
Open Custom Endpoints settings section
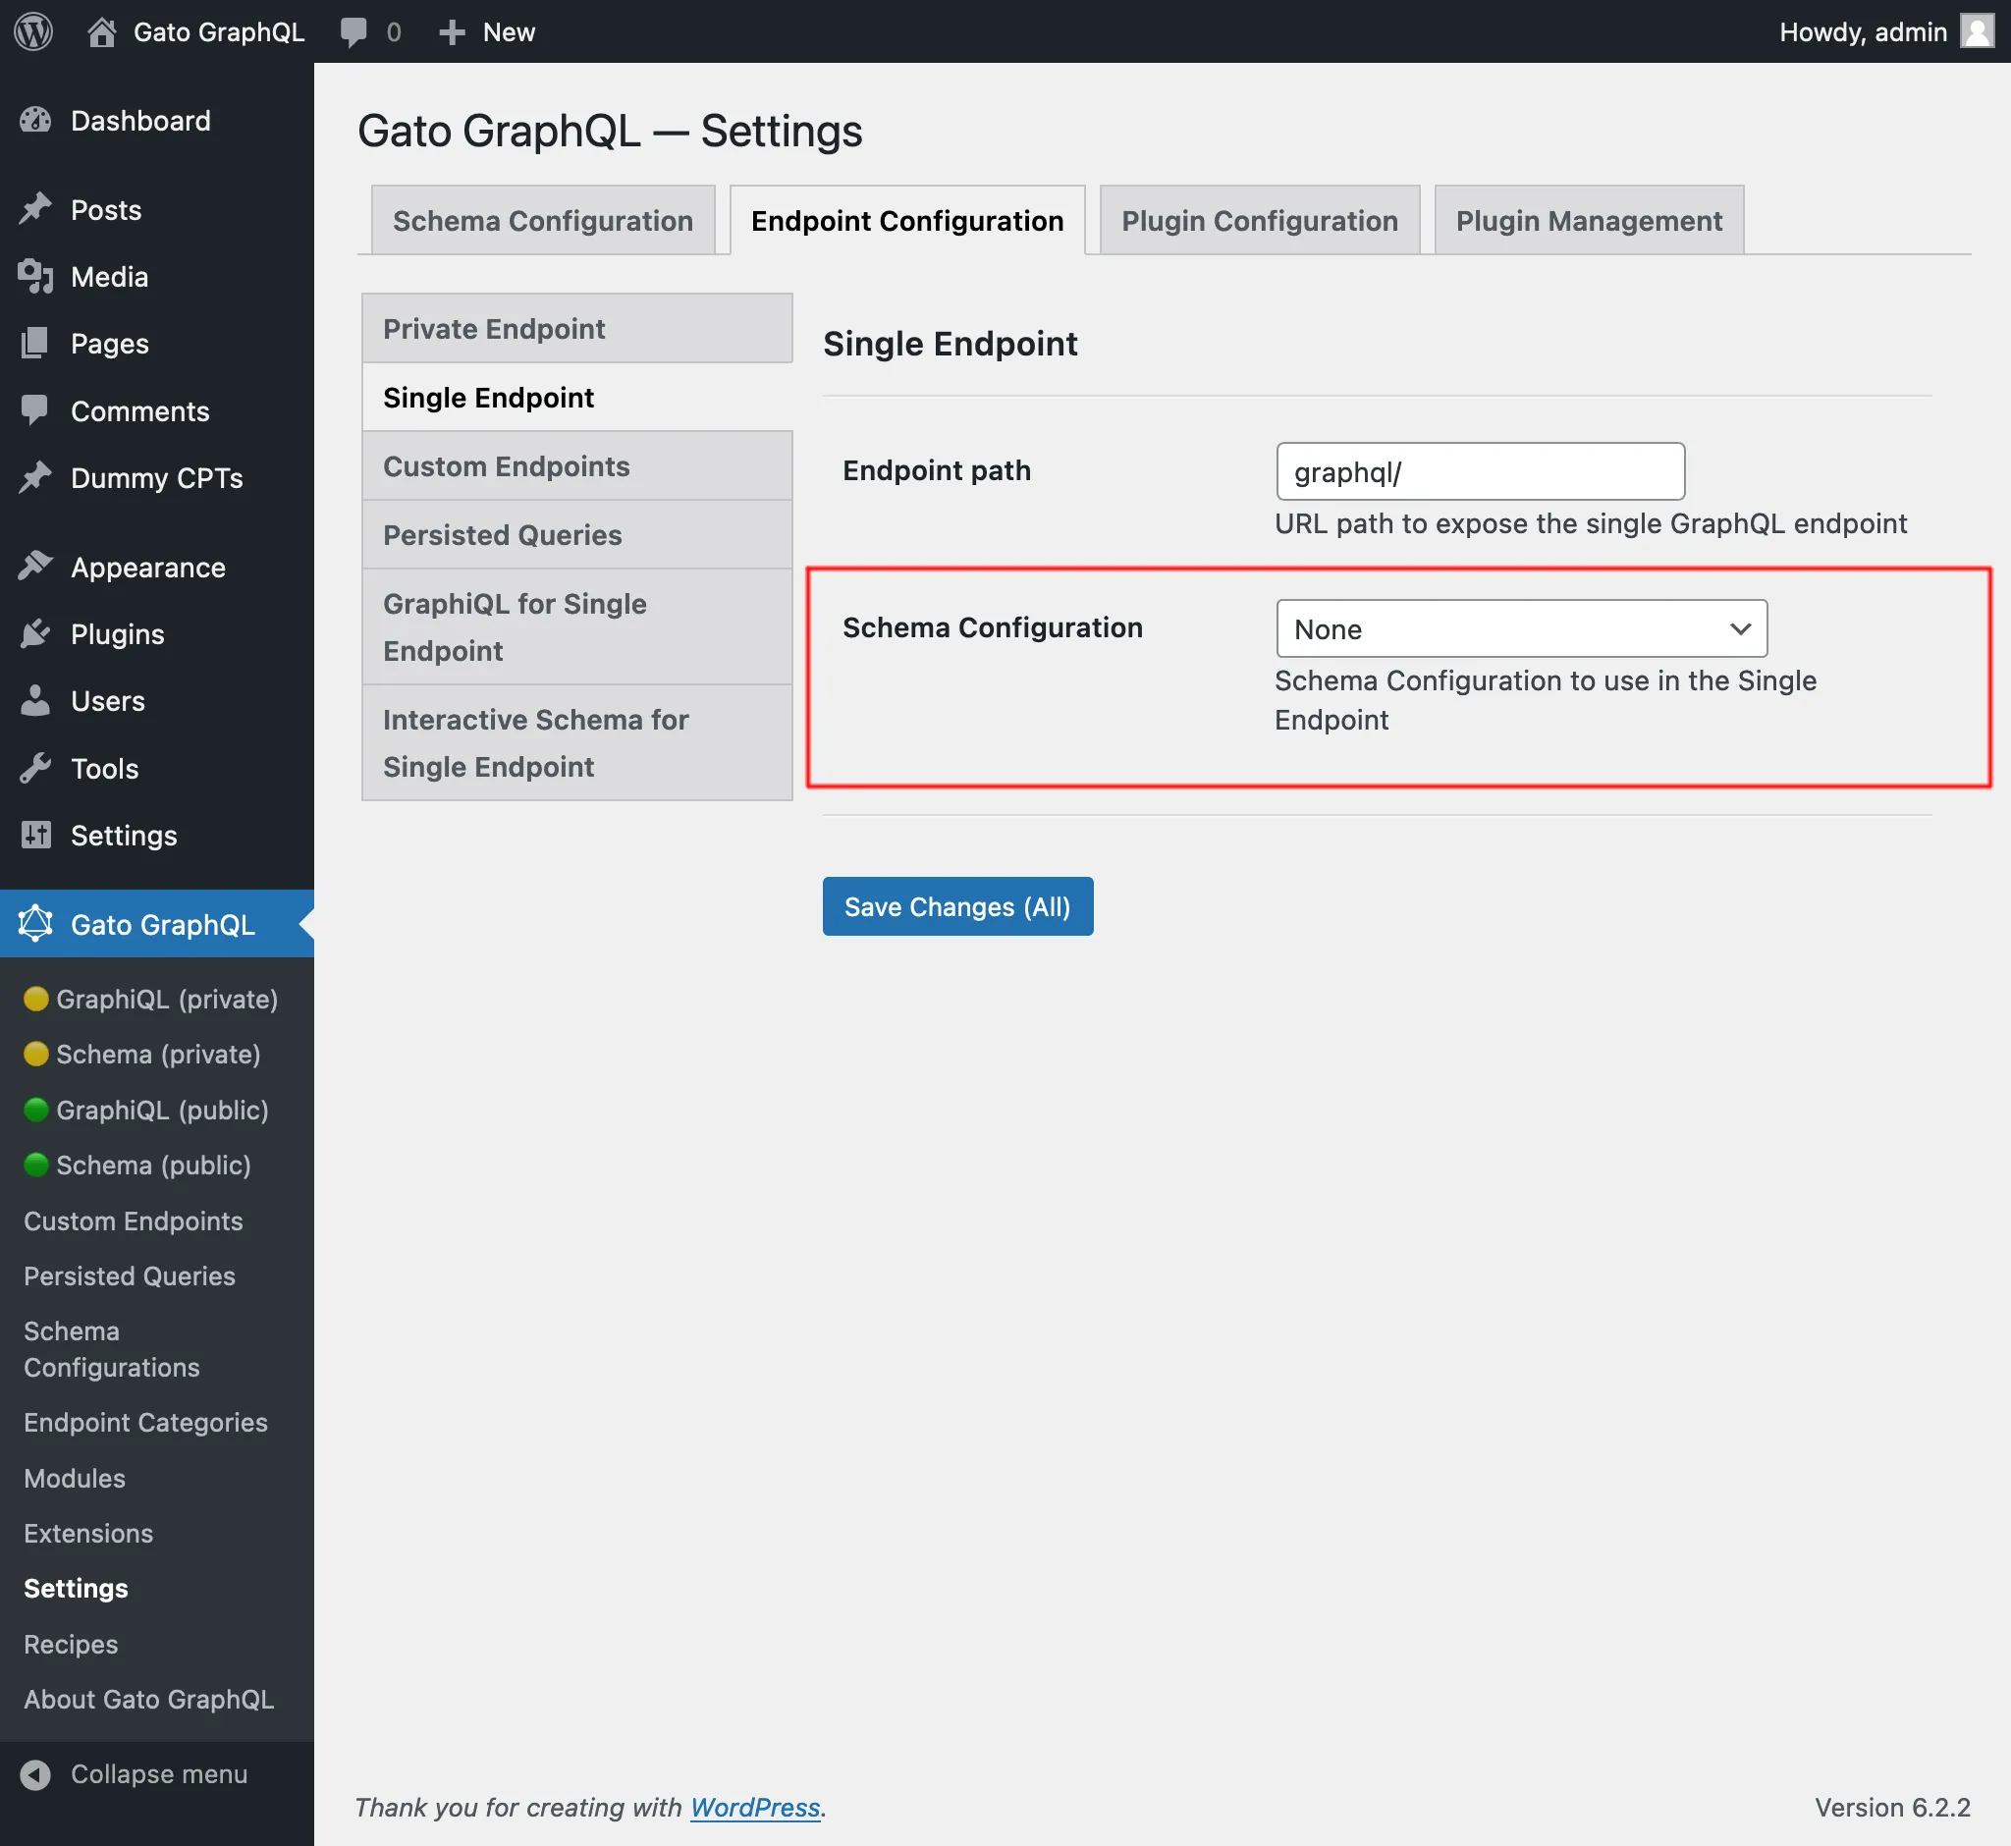[x=576, y=465]
